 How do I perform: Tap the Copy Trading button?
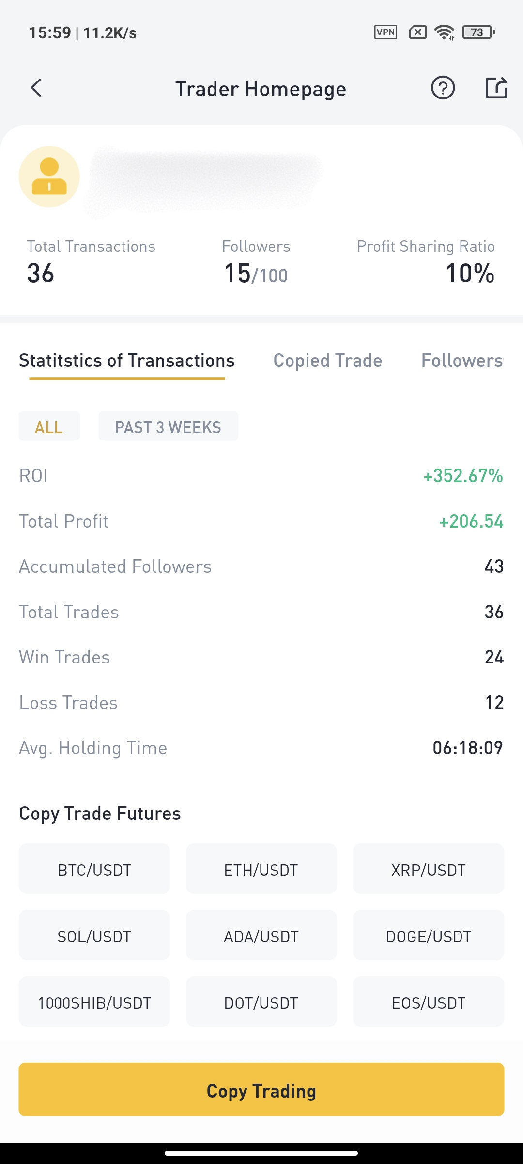coord(261,1089)
